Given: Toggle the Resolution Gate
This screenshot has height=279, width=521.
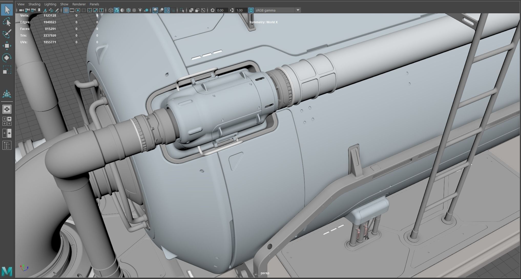Looking at the screenshot, I should 78,10.
